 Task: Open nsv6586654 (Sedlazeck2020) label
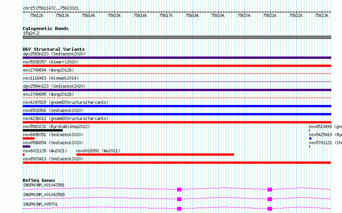(53, 143)
